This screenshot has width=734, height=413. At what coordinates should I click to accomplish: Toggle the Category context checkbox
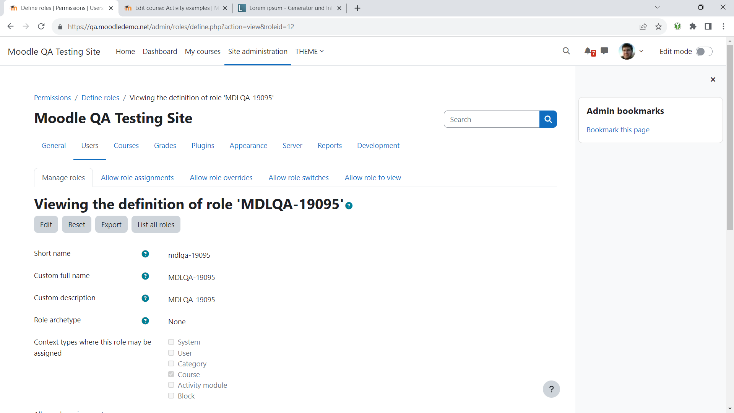[x=171, y=363]
